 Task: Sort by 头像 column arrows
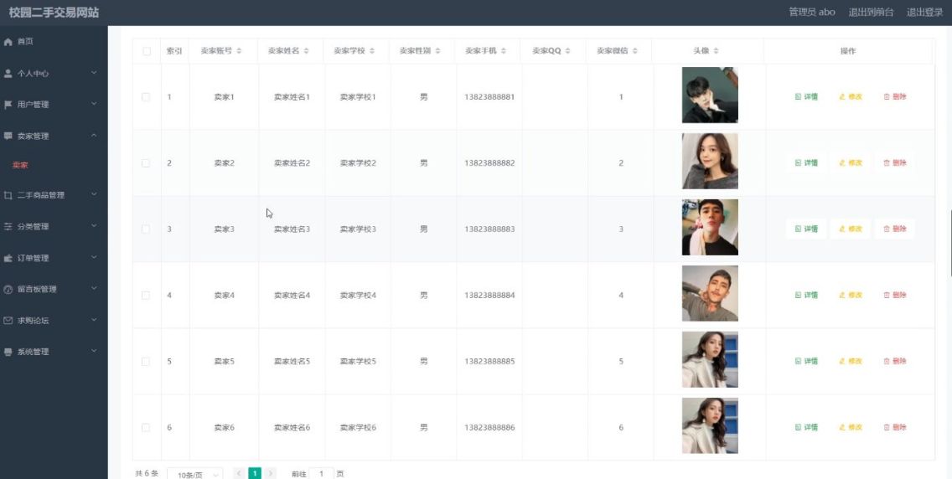pyautogui.click(x=716, y=51)
